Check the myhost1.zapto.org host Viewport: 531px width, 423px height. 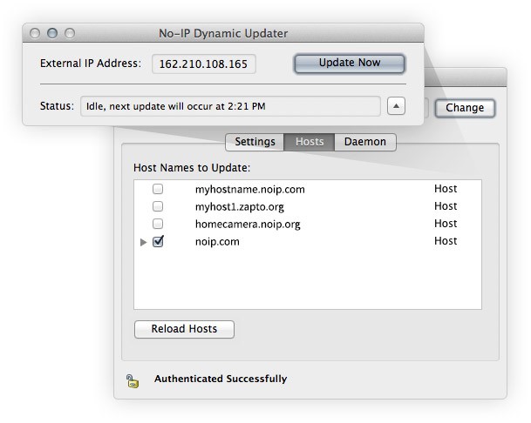point(158,206)
